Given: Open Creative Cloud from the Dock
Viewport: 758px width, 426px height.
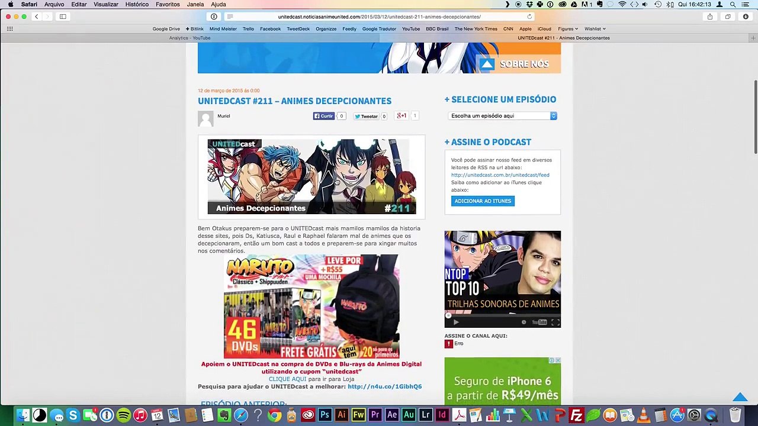Looking at the screenshot, I should [x=308, y=415].
